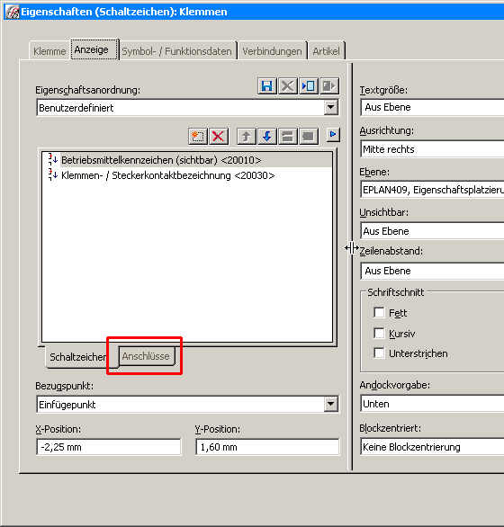
Task: Click the save property arrangement disk icon
Action: [267, 86]
